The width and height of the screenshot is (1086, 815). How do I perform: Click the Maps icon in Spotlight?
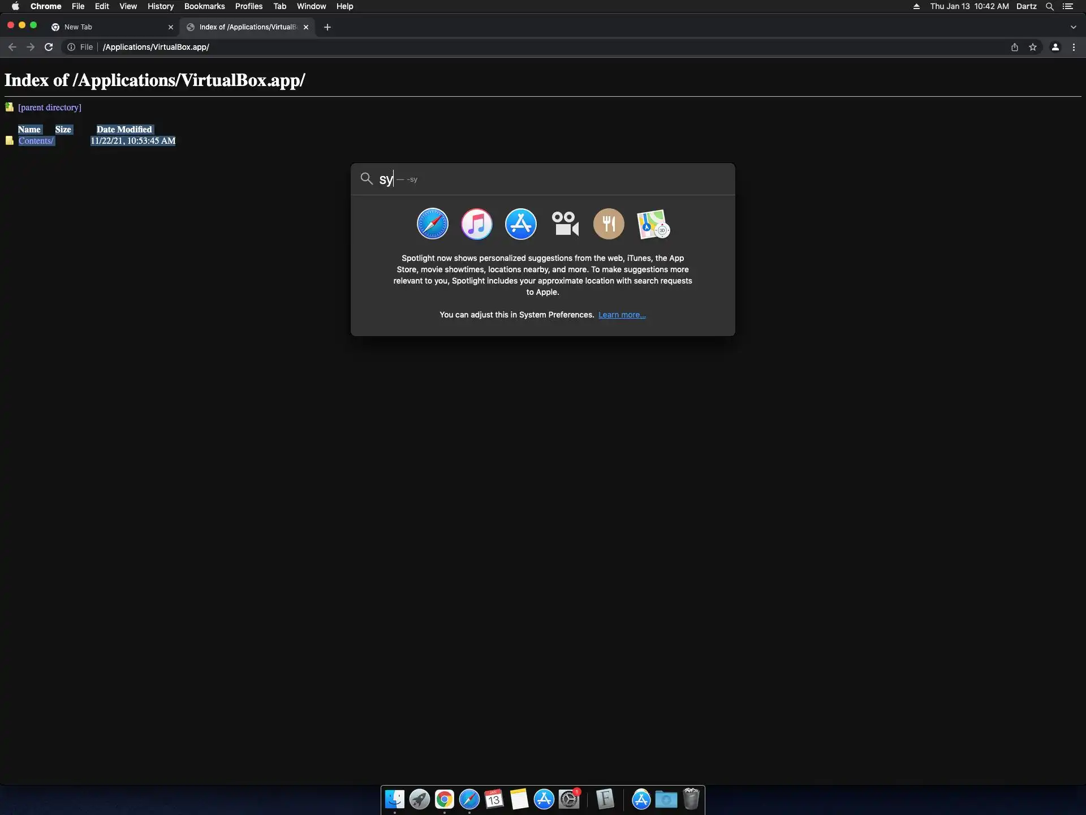653,224
